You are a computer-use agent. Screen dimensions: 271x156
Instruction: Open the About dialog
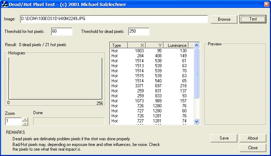click(x=253, y=138)
